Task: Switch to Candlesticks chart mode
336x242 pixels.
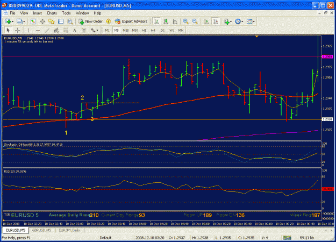Action: click(x=166, y=22)
